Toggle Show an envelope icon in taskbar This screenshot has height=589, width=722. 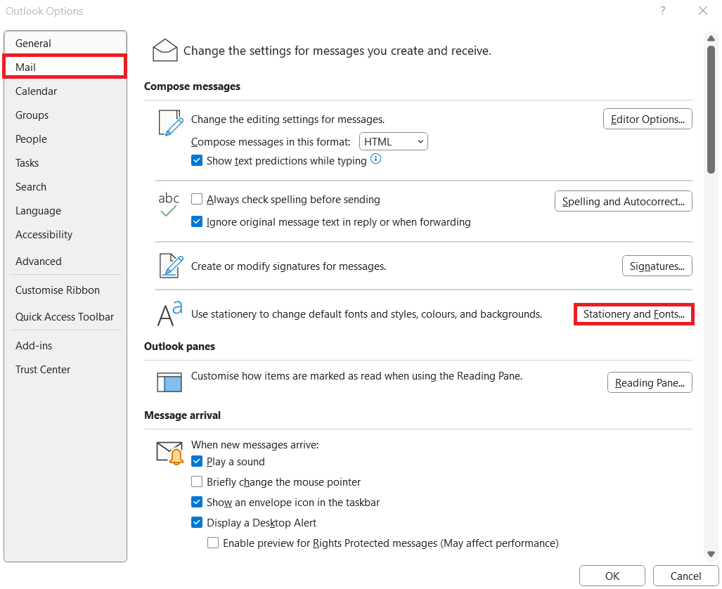197,502
